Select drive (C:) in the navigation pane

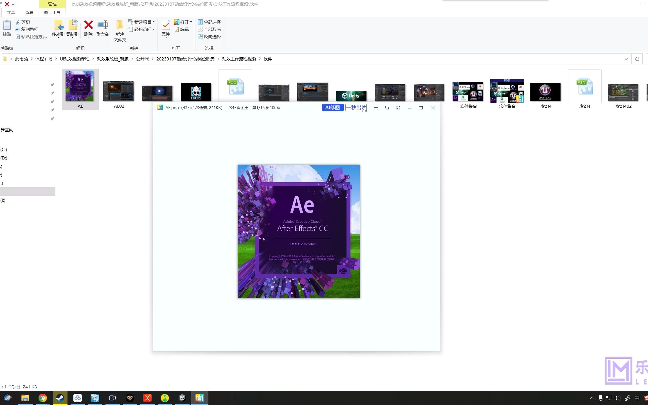click(x=4, y=150)
